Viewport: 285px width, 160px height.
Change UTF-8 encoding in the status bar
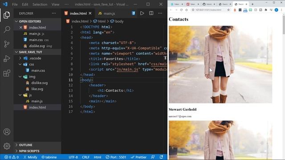click(73, 157)
